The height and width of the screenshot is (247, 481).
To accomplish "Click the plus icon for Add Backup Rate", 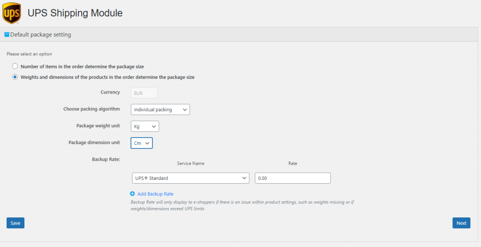I will (132, 193).
